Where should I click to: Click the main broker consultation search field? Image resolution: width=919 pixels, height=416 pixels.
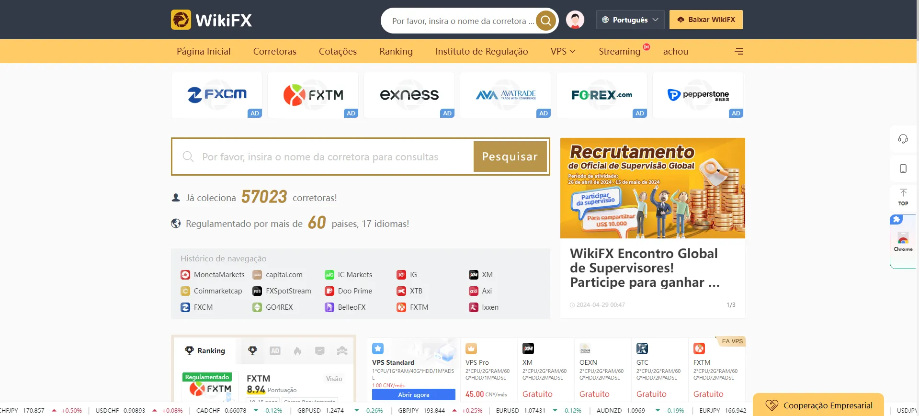pos(323,157)
